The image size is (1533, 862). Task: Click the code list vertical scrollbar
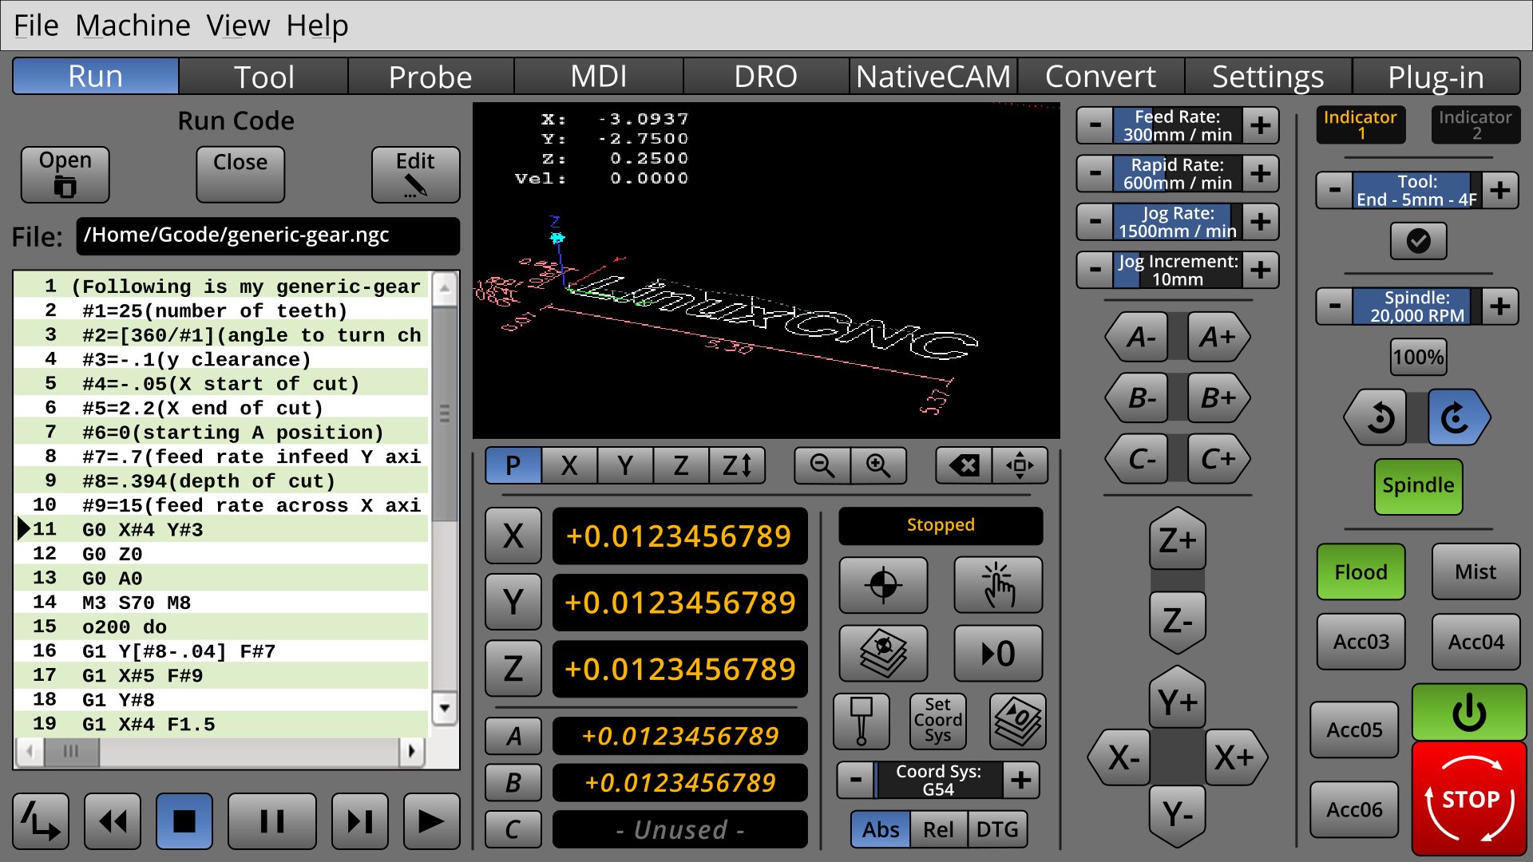click(445, 497)
